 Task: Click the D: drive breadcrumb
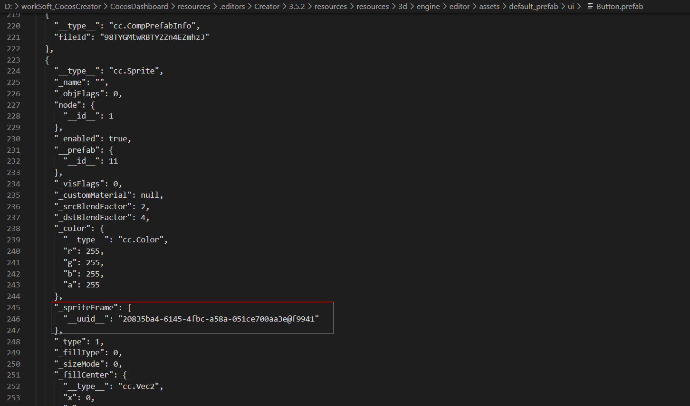point(8,7)
